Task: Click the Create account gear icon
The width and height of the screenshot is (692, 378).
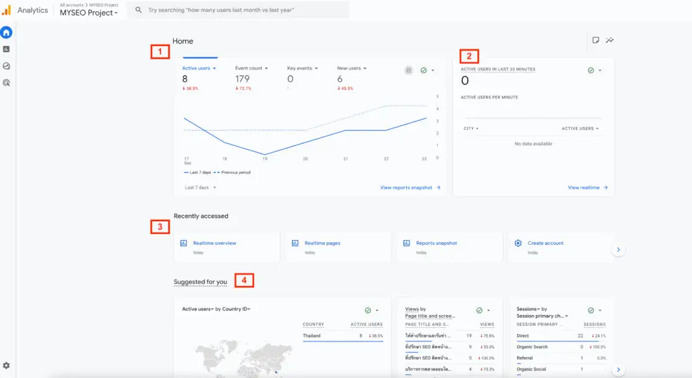Action: point(518,243)
